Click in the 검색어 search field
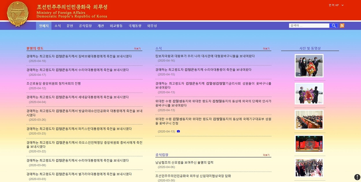361x182 pixels. pyautogui.click(x=309, y=25)
